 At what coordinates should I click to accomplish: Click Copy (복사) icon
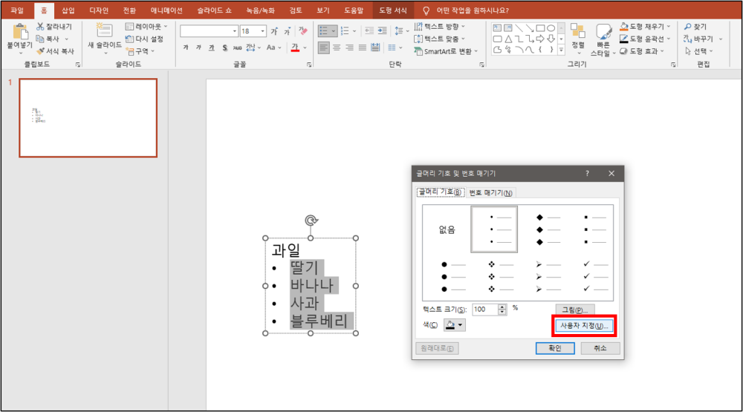40,39
